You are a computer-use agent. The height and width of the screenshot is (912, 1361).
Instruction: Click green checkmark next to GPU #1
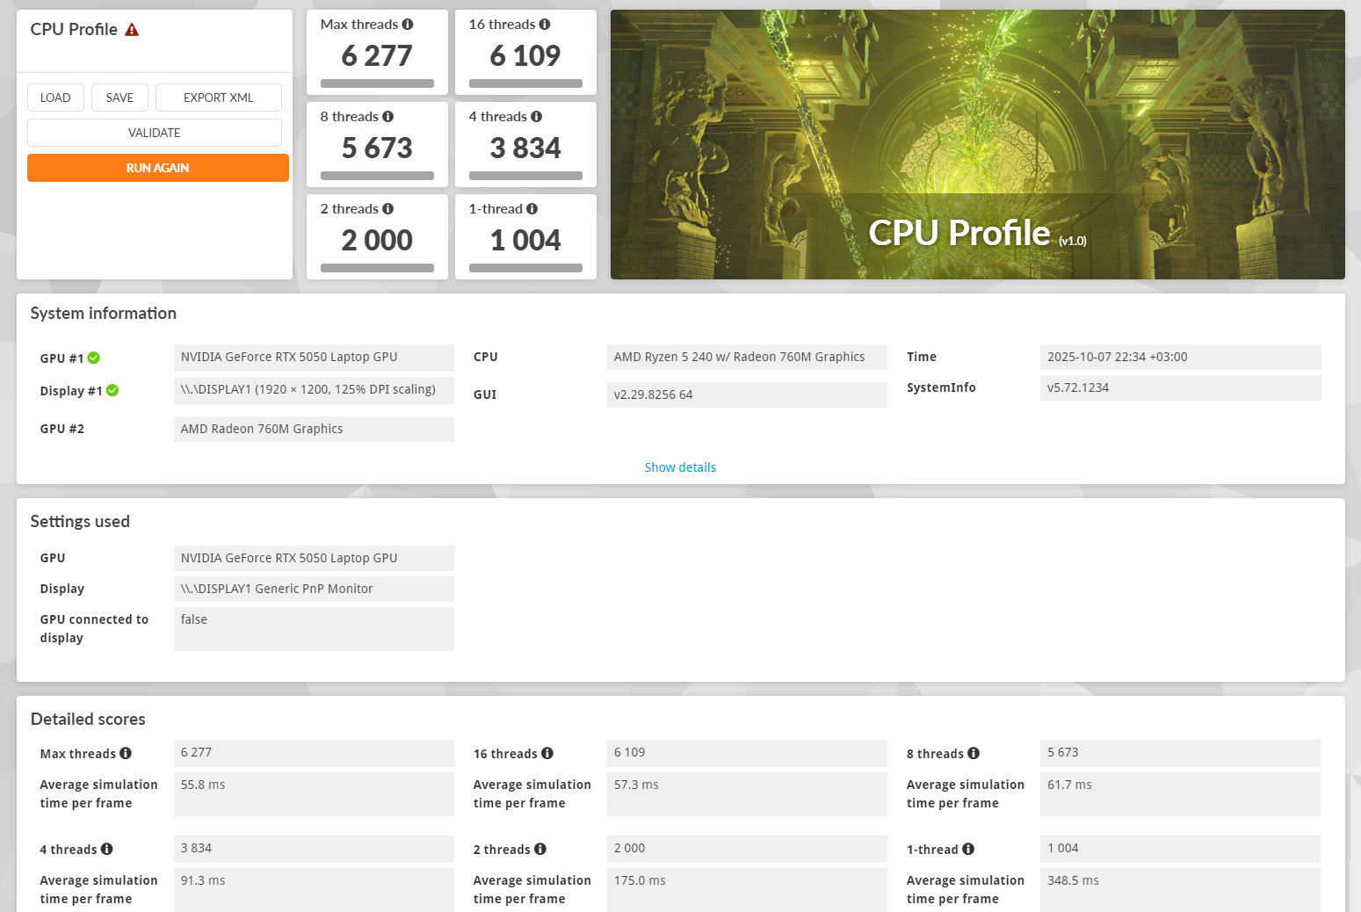(x=94, y=358)
